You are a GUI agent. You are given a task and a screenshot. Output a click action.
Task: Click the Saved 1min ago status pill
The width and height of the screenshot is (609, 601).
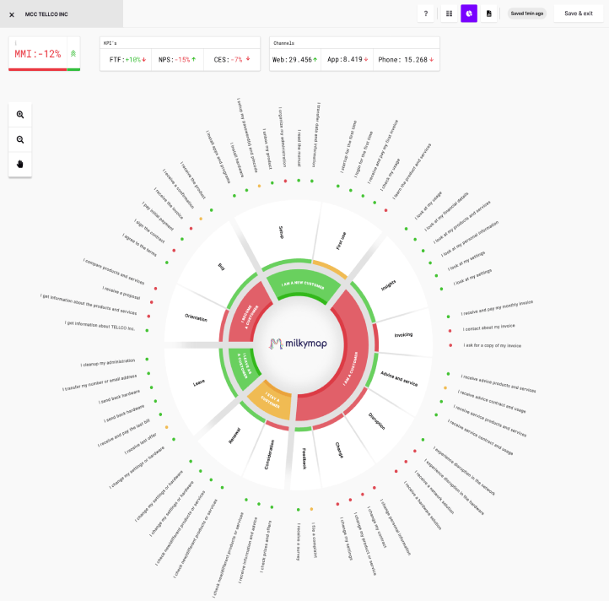click(526, 14)
